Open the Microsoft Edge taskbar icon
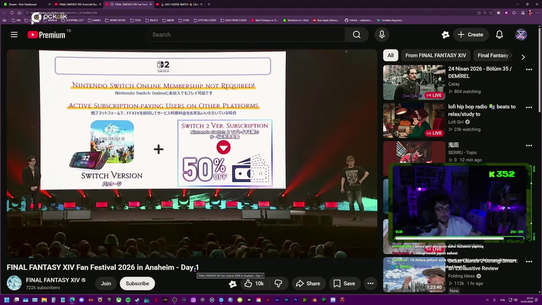Image resolution: width=542 pixels, height=305 pixels. 72,300
